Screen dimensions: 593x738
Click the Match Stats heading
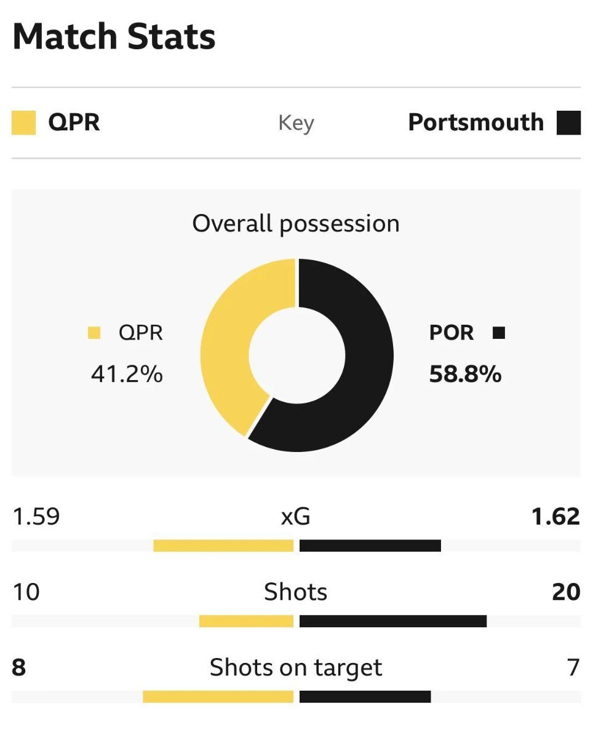pos(114,36)
